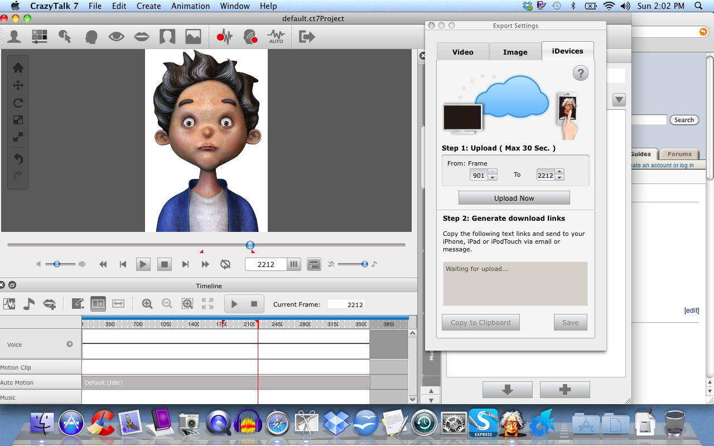
Task: Toggle the loop playback button
Action: click(x=226, y=264)
